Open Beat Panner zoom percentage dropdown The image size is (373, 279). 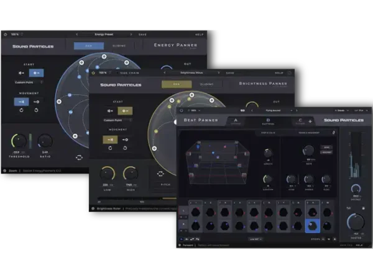click(194, 110)
